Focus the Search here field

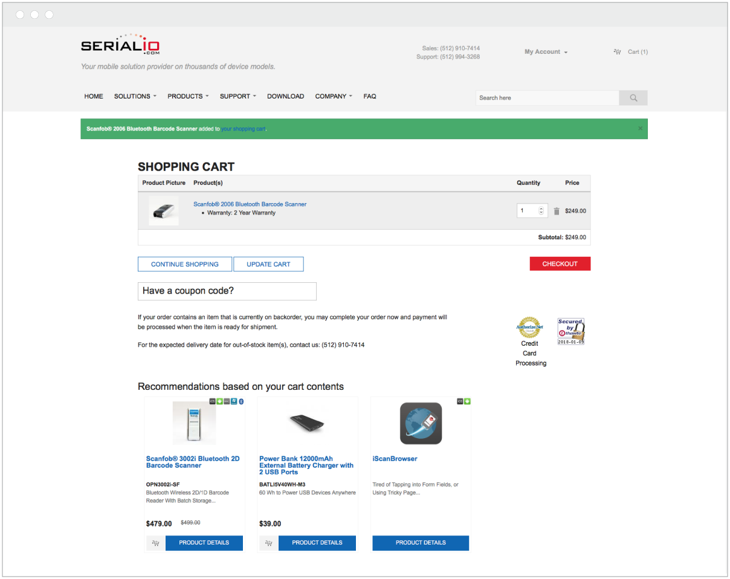547,98
